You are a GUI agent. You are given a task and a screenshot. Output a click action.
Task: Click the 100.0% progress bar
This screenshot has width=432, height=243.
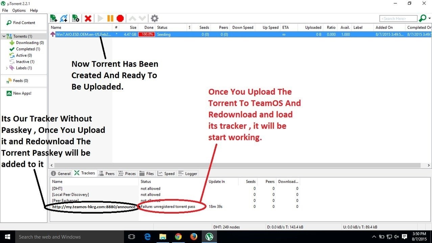pos(146,34)
